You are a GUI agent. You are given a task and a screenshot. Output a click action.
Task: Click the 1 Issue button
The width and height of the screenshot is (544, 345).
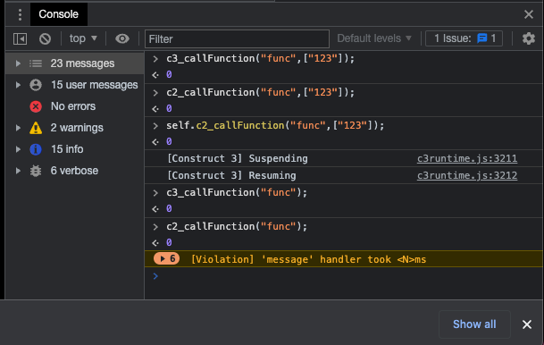[x=464, y=38]
